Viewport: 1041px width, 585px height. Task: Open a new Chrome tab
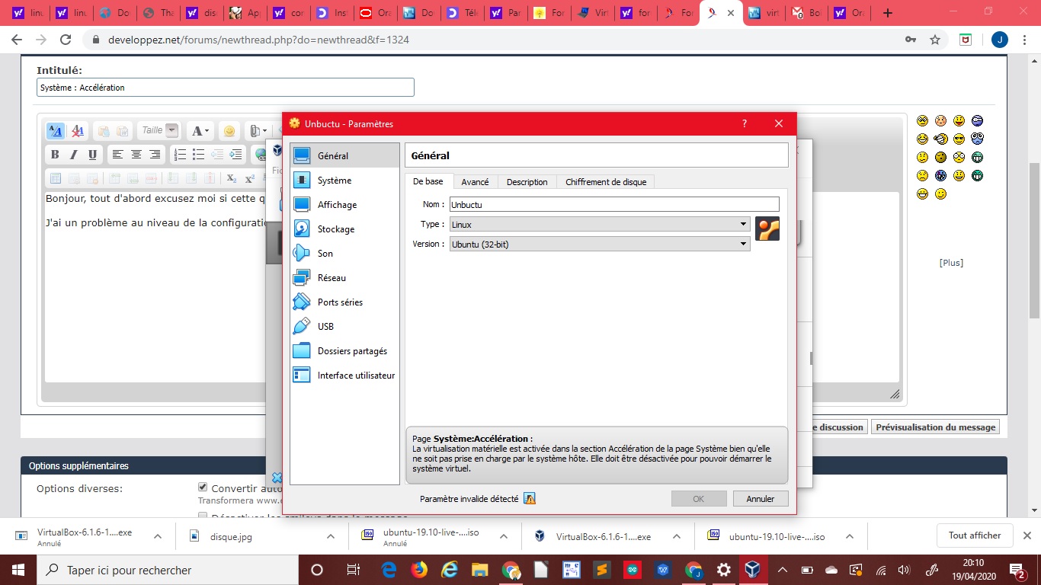tap(887, 13)
